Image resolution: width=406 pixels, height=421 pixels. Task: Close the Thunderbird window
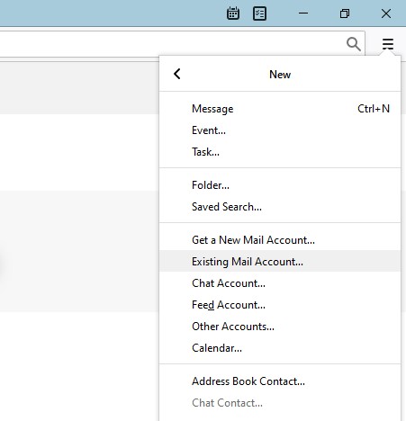pos(386,13)
